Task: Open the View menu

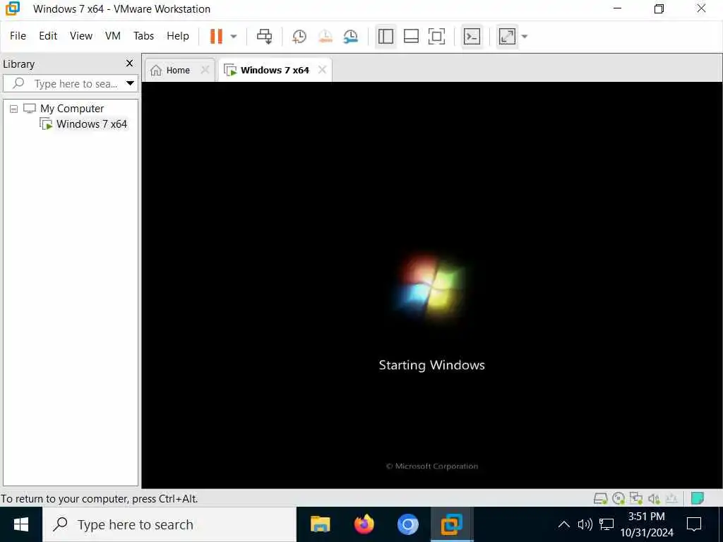Action: [81, 36]
